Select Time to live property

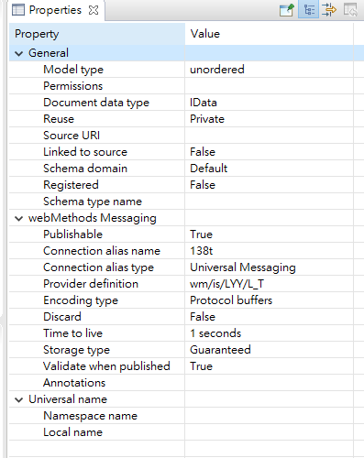[73, 333]
